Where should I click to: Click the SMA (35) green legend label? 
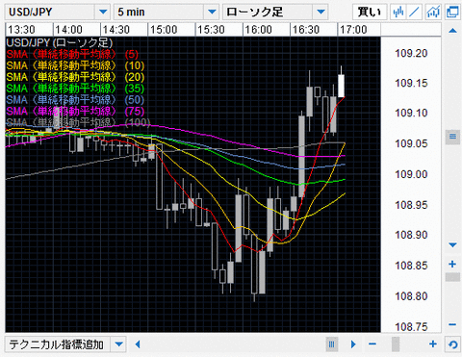75,89
